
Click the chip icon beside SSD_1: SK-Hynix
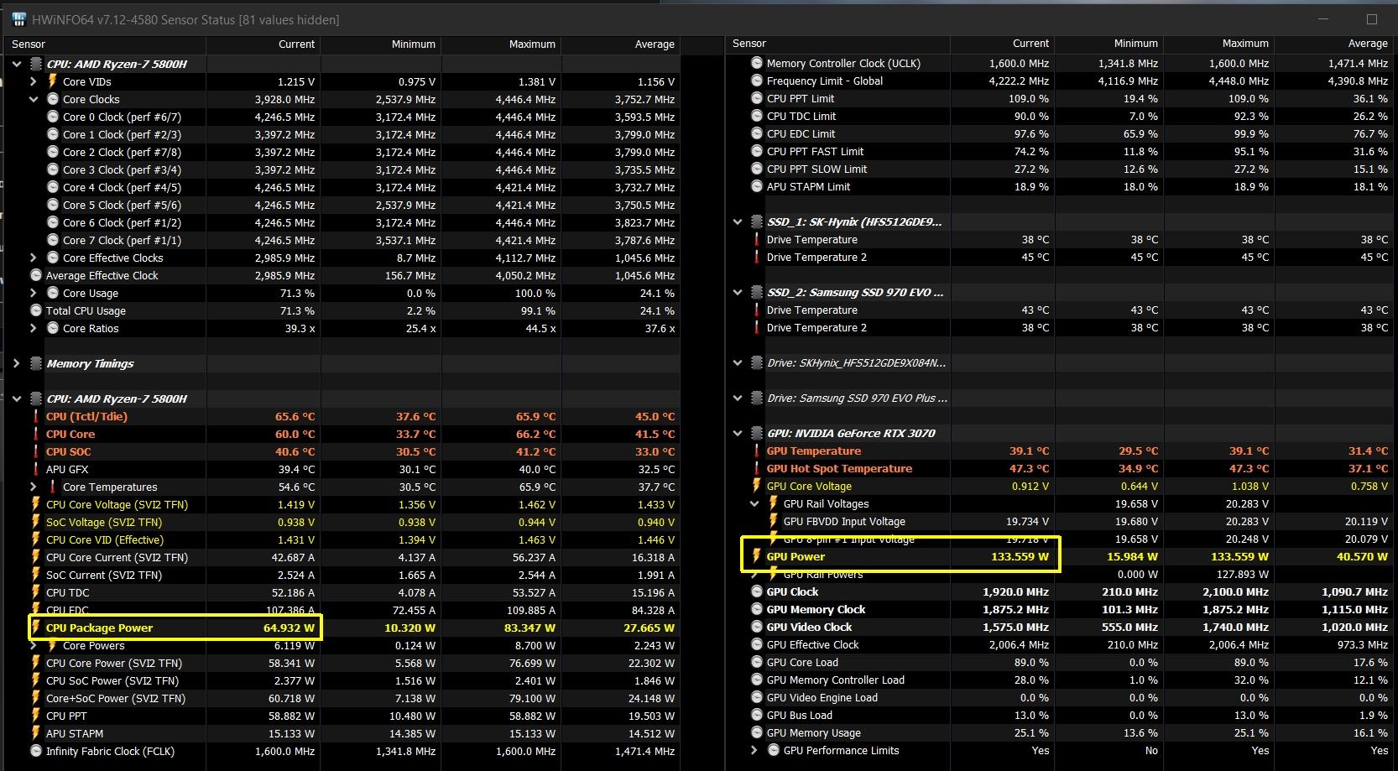point(757,221)
